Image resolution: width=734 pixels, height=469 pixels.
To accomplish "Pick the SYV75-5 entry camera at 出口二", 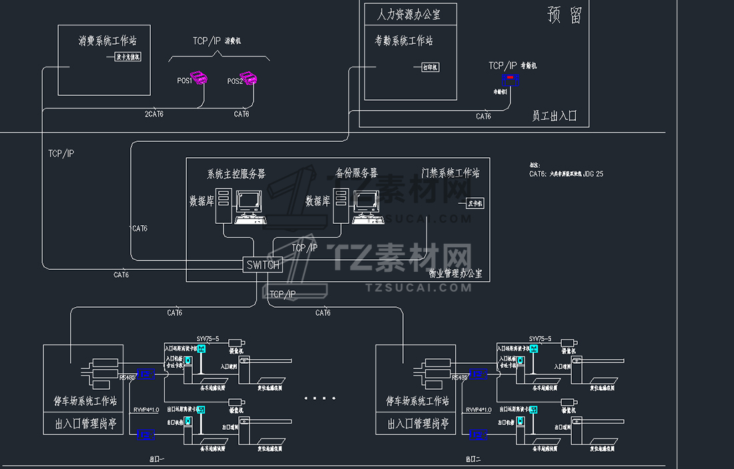I will point(569,343).
